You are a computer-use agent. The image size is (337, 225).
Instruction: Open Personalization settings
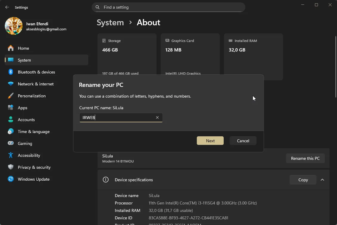point(32,96)
